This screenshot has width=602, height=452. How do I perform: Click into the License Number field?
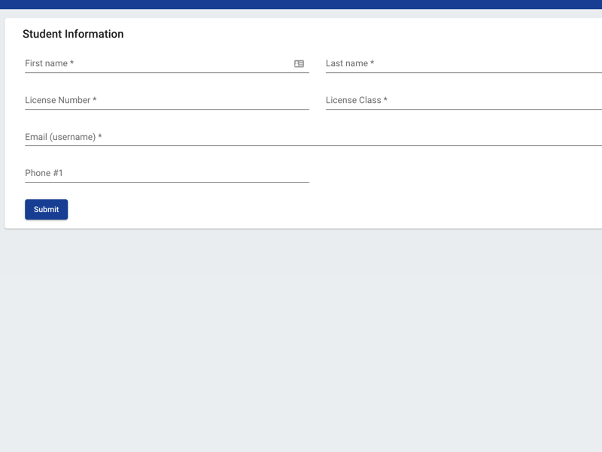point(167,100)
